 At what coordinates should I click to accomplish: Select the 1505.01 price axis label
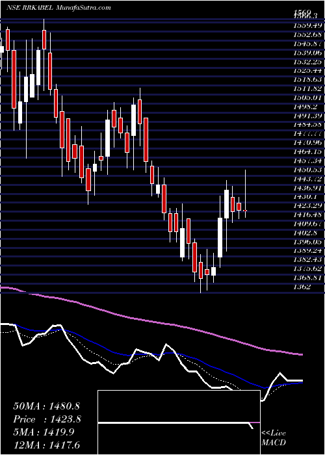308,97
